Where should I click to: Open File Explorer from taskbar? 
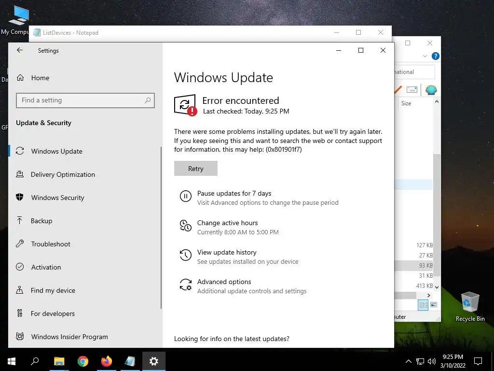59,361
